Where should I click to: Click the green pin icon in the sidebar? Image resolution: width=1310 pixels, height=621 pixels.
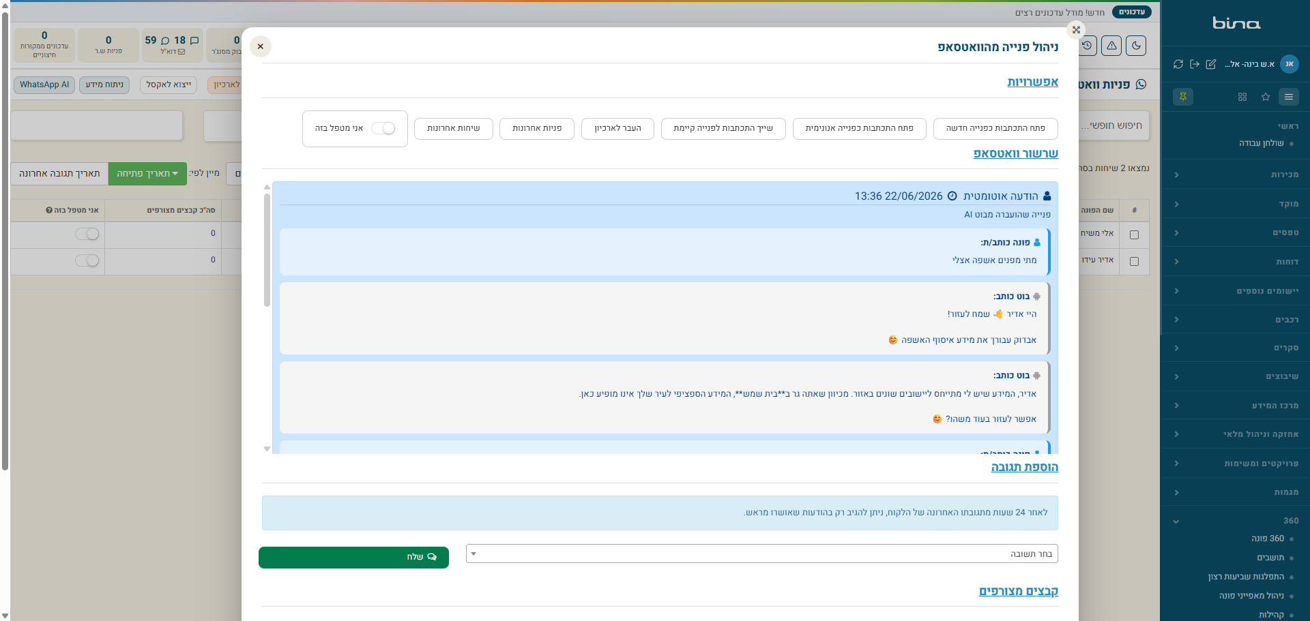pos(1183,97)
